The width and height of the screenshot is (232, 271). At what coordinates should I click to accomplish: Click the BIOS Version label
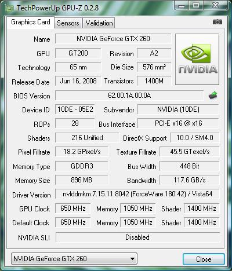click(x=32, y=96)
